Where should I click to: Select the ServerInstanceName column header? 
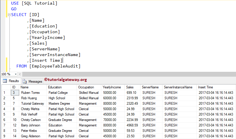point(179,87)
